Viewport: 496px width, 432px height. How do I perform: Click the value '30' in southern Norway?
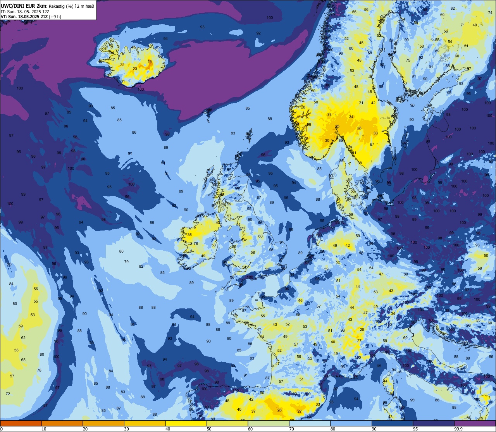(x=327, y=141)
